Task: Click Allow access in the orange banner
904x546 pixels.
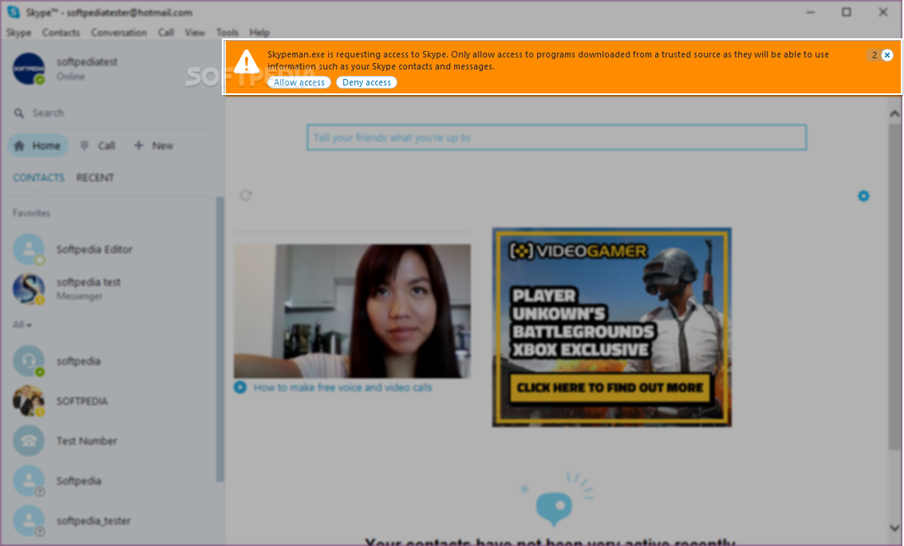Action: 299,82
